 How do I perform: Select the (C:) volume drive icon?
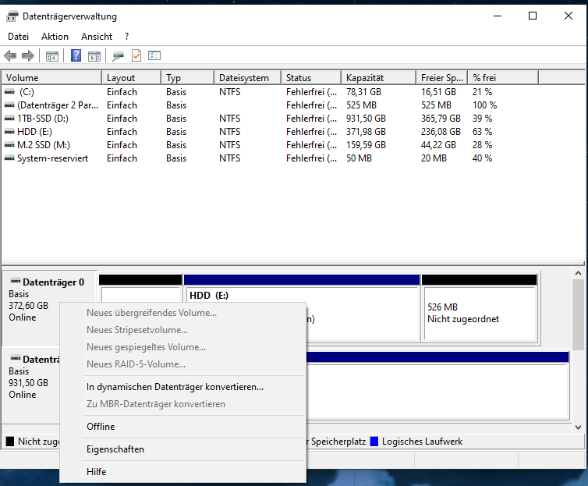[x=9, y=92]
